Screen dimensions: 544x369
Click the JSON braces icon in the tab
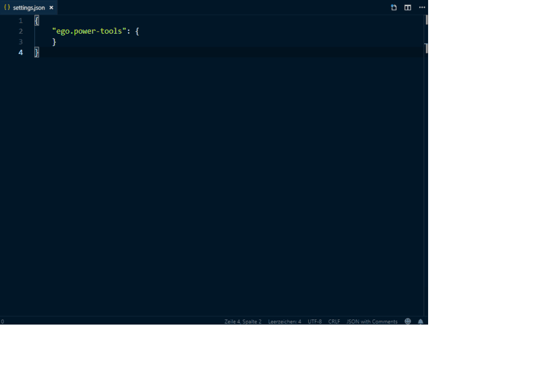(7, 7)
